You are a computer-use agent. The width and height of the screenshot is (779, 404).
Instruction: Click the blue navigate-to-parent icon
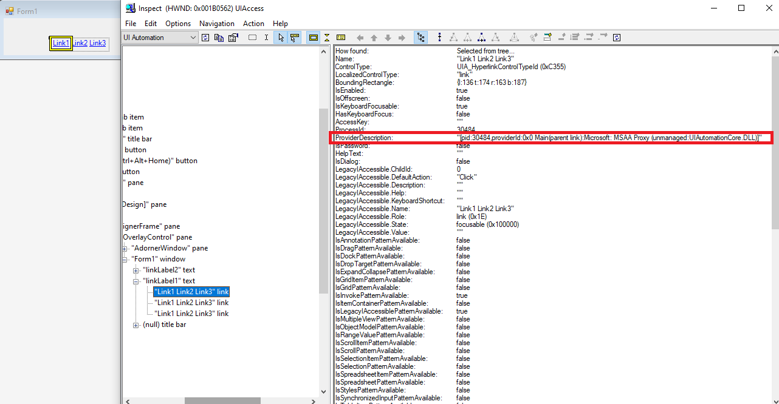(x=439, y=38)
